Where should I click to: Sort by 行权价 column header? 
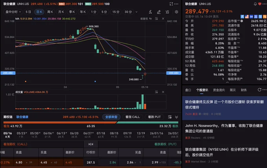(x=91, y=152)
